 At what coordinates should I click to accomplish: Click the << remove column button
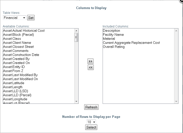pyautogui.click(x=90, y=67)
